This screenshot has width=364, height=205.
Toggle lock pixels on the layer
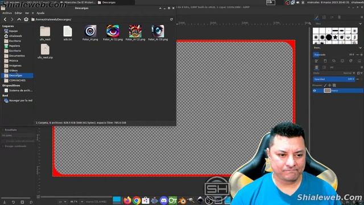pos(325,85)
